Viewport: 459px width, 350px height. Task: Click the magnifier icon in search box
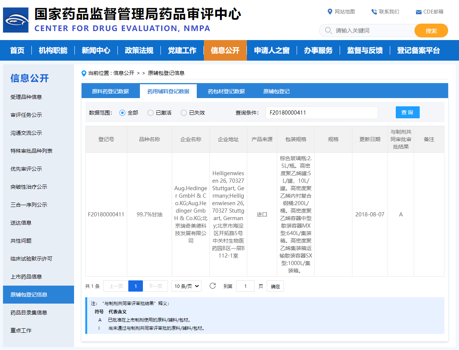pyautogui.click(x=328, y=30)
